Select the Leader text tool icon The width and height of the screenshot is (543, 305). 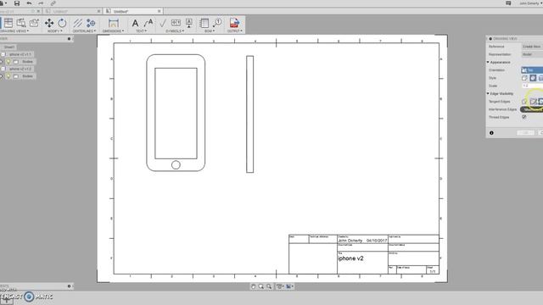tap(148, 23)
